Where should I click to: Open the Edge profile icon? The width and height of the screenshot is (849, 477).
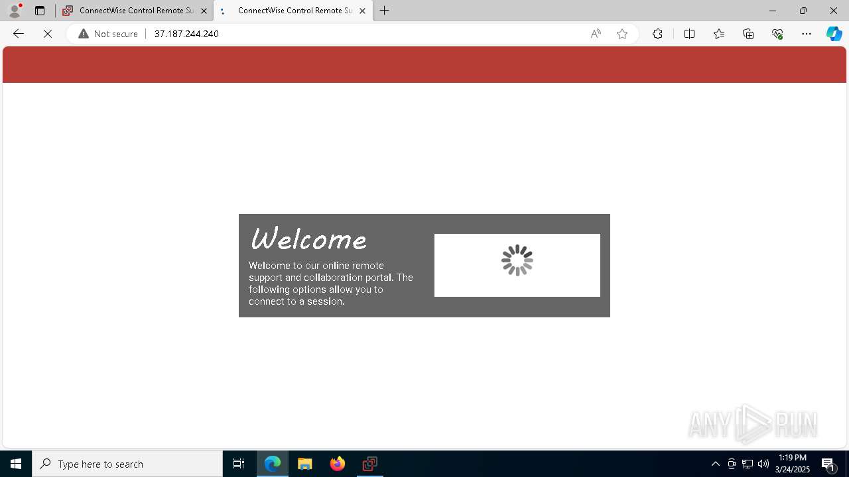(x=15, y=11)
